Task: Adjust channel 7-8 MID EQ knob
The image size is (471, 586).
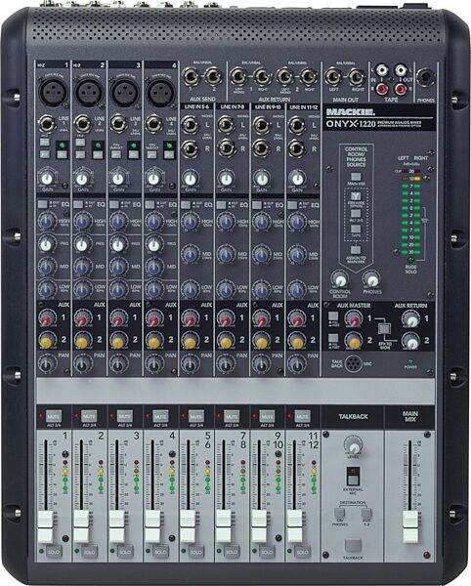Action: pos(226,255)
